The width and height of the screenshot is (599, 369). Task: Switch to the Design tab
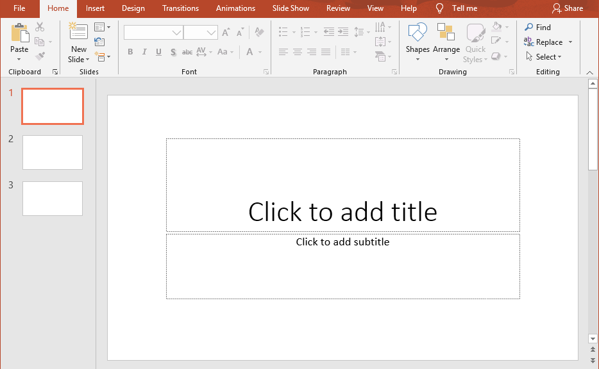coord(133,8)
